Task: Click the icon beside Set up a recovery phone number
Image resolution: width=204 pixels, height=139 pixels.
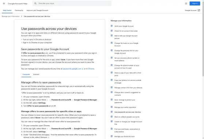Action: (112, 57)
